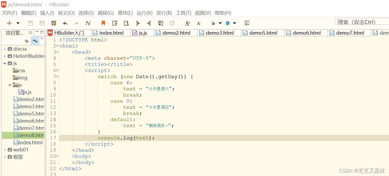Viewport: 389px width, 176px height.
Task: Switch to the demo6.html editor tab
Action: click(306, 33)
